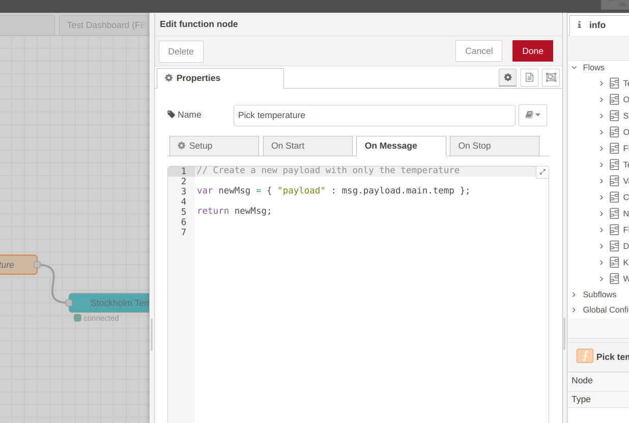The height and width of the screenshot is (423, 629).
Task: Open the node description document view
Action: pyautogui.click(x=529, y=77)
